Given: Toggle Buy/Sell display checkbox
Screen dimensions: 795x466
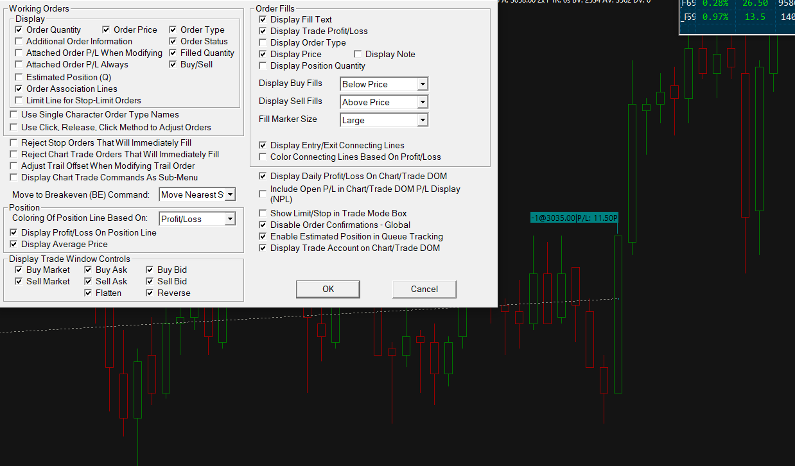Looking at the screenshot, I should click(x=173, y=65).
